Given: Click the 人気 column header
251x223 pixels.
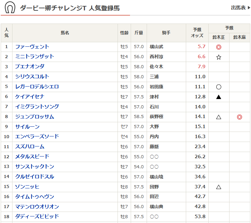Looking at the screenshot, I should (x=7, y=33).
